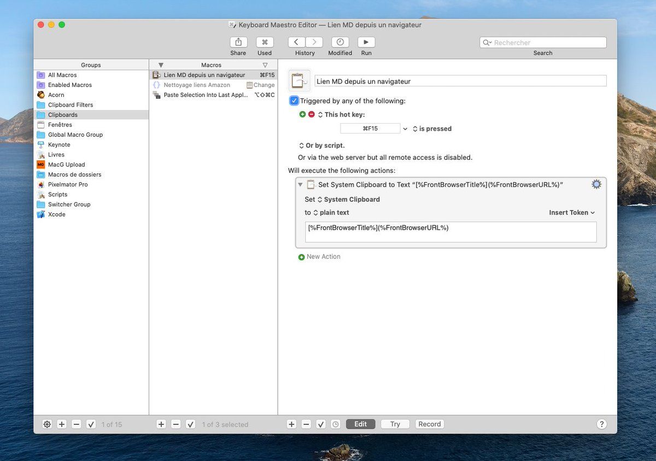Click the green add trigger icon
Viewport: 656px width, 461px height.
pyautogui.click(x=302, y=114)
